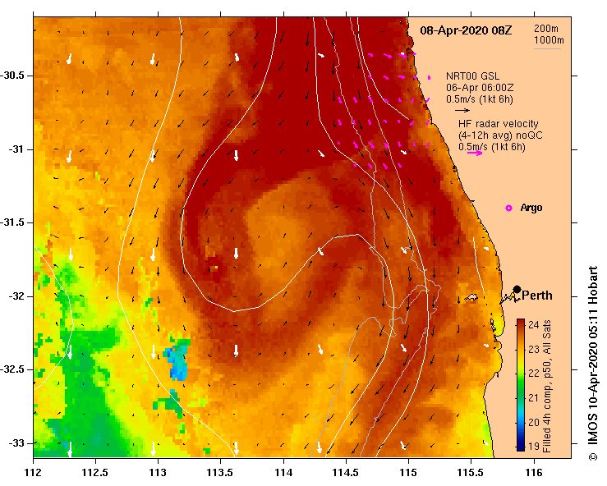Click the Filled 4h comp vertical caption
Viewport: 607px width, 486px height.
(x=546, y=386)
